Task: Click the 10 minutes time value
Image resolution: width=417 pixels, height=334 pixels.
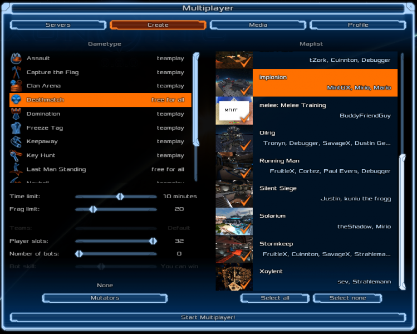Action: tap(180, 197)
